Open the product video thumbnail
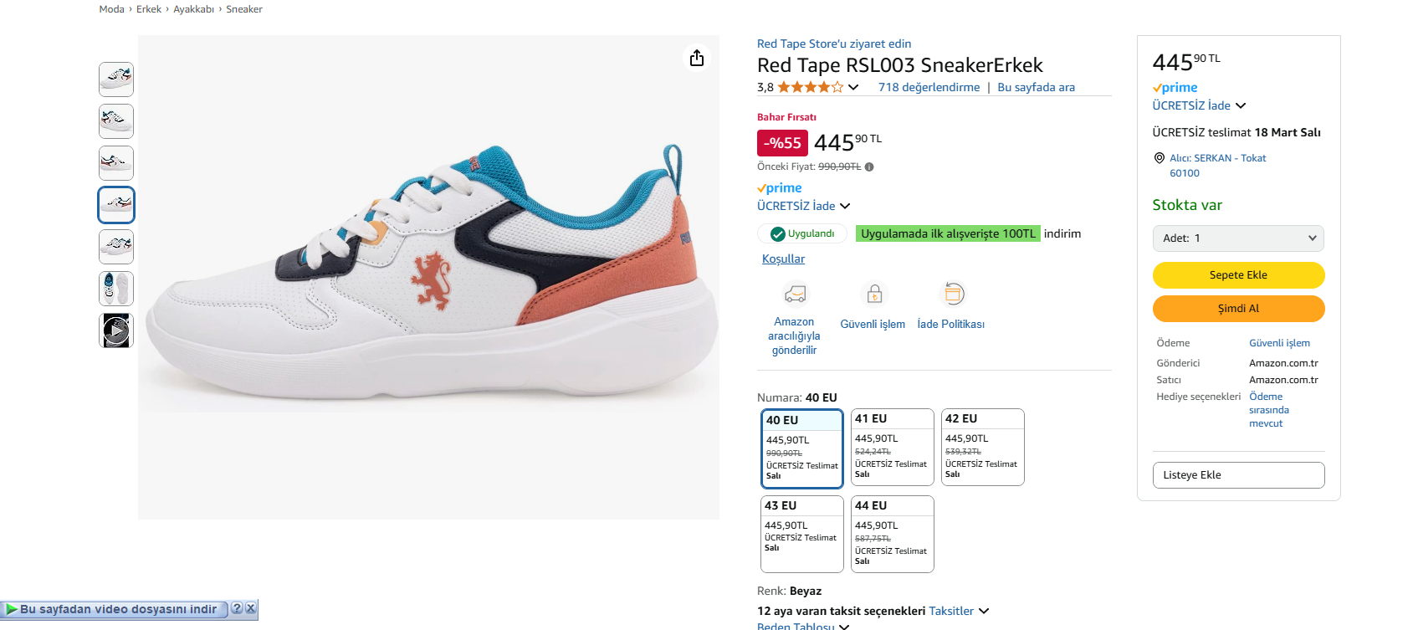 [x=116, y=330]
